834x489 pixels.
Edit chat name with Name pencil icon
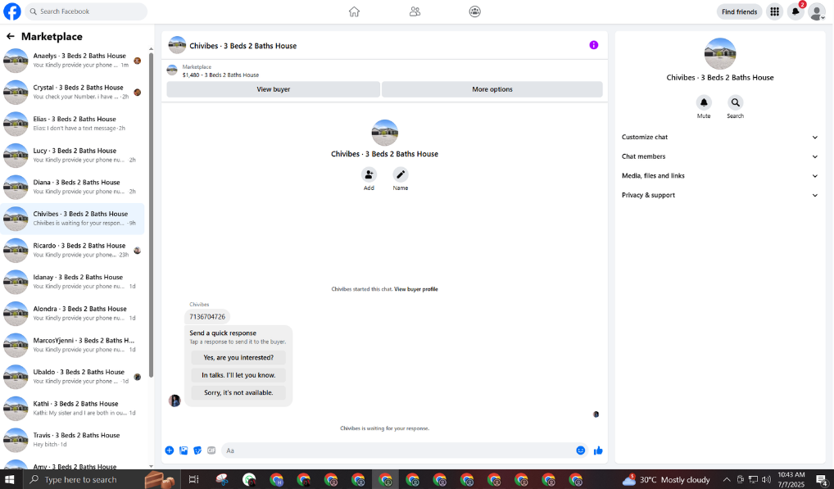pyautogui.click(x=401, y=174)
